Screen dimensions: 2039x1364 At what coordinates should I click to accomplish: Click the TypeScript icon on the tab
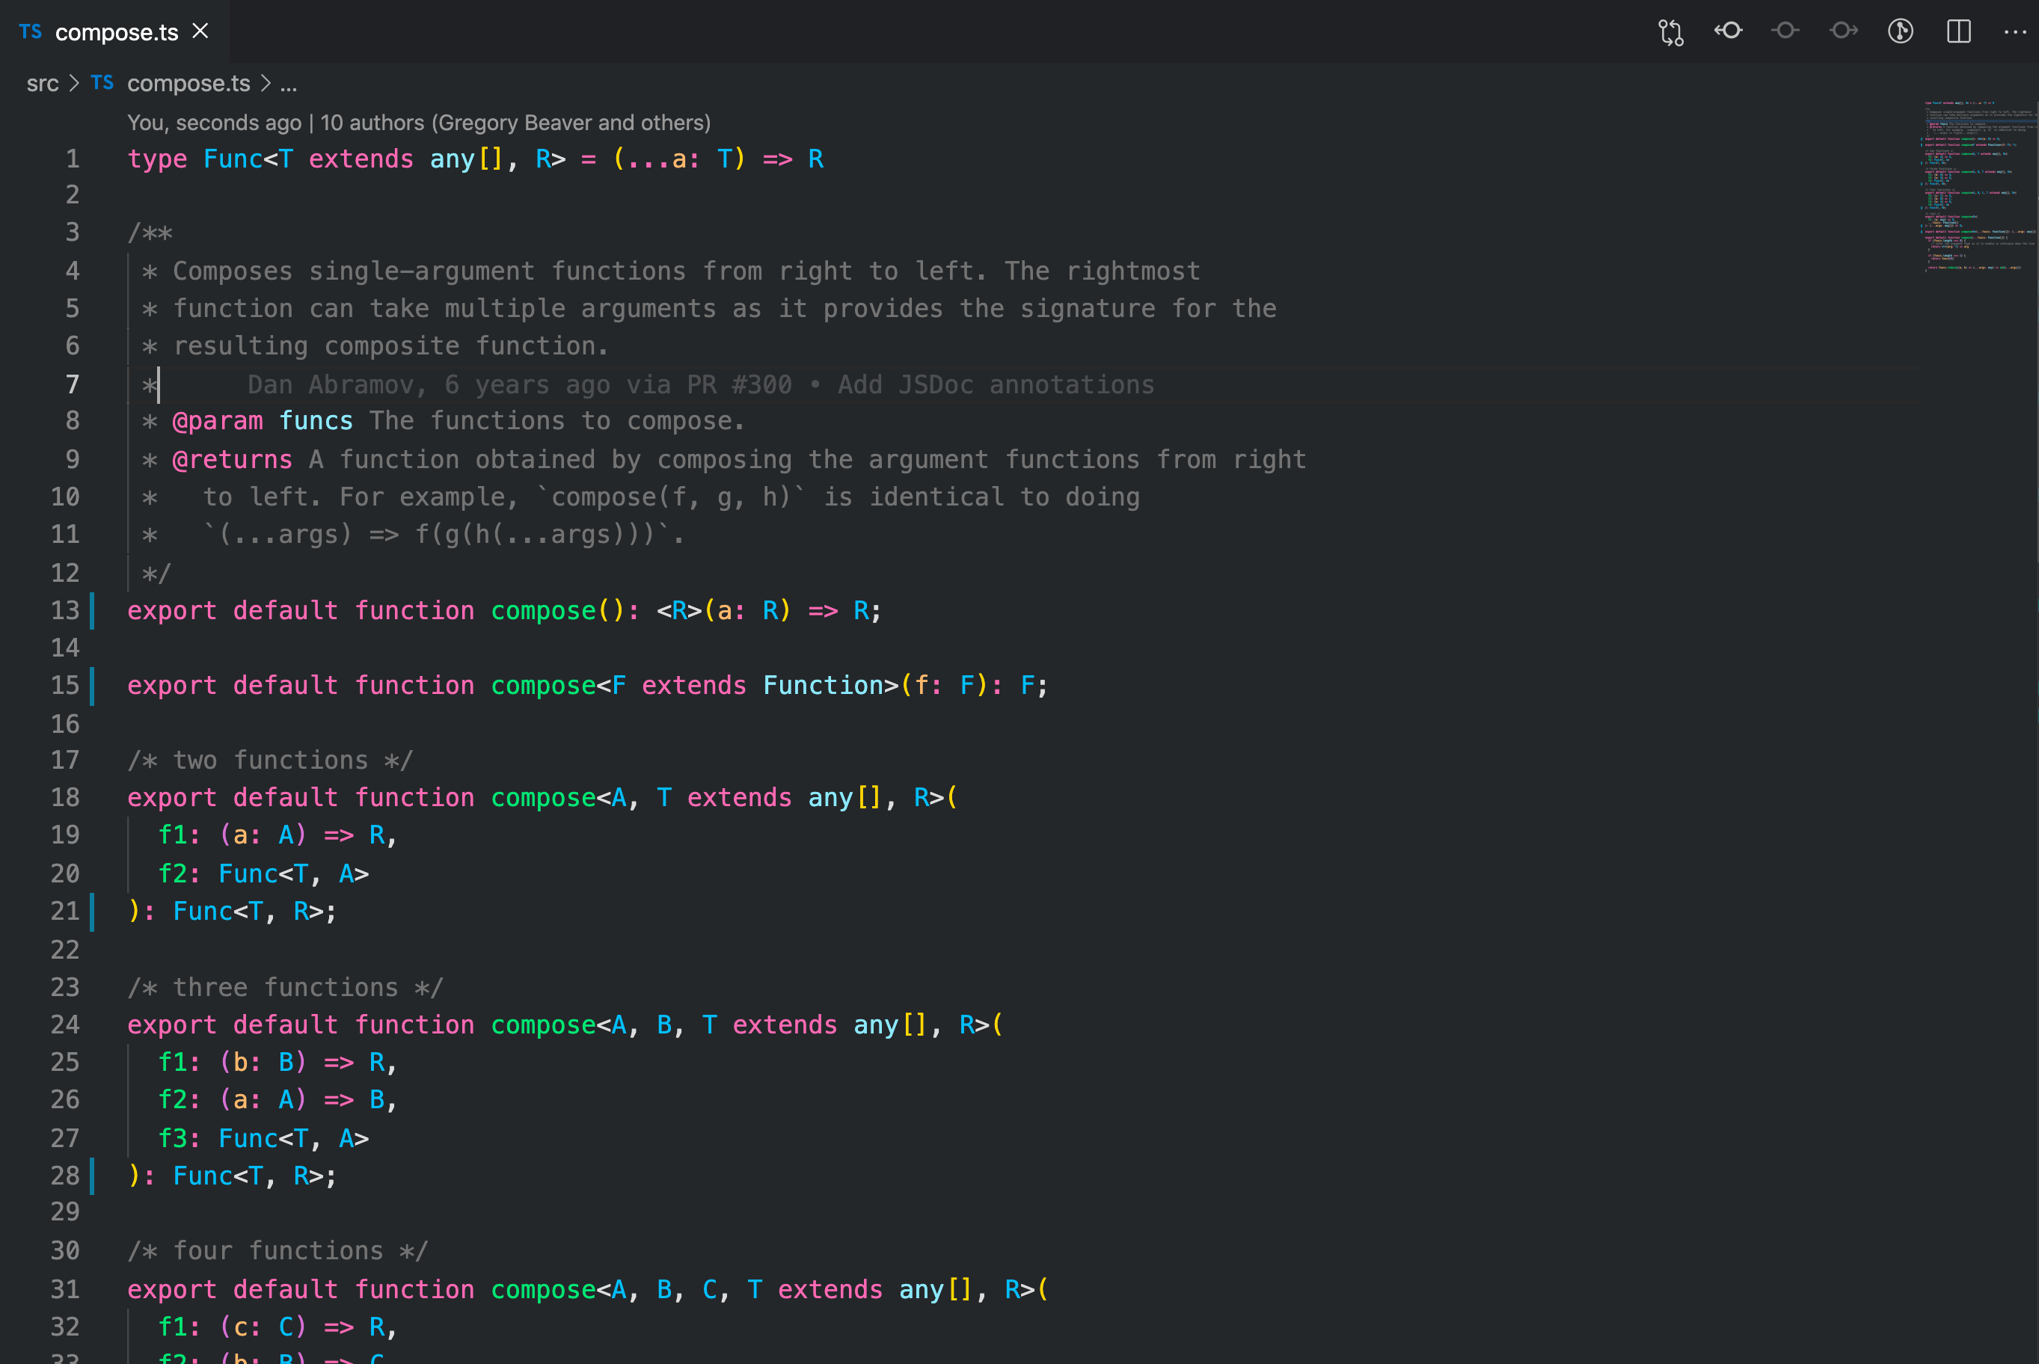(31, 32)
